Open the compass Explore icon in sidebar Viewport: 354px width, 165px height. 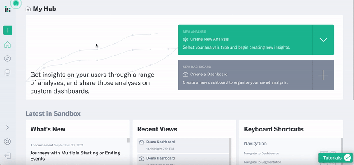point(8,59)
